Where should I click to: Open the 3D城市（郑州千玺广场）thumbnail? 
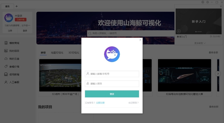click(x=60, y=75)
